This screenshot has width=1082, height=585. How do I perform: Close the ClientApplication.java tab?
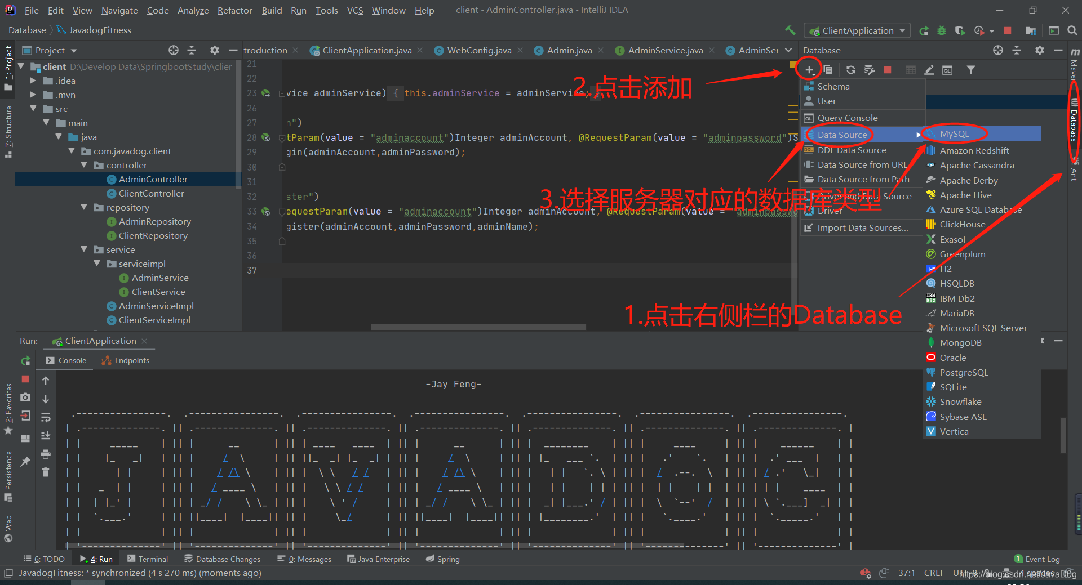(420, 50)
